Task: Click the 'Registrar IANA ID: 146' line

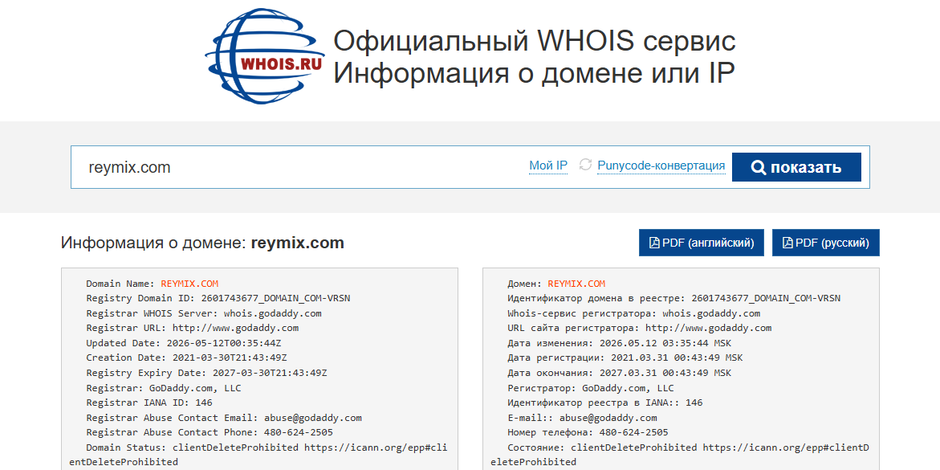Action: tap(149, 403)
